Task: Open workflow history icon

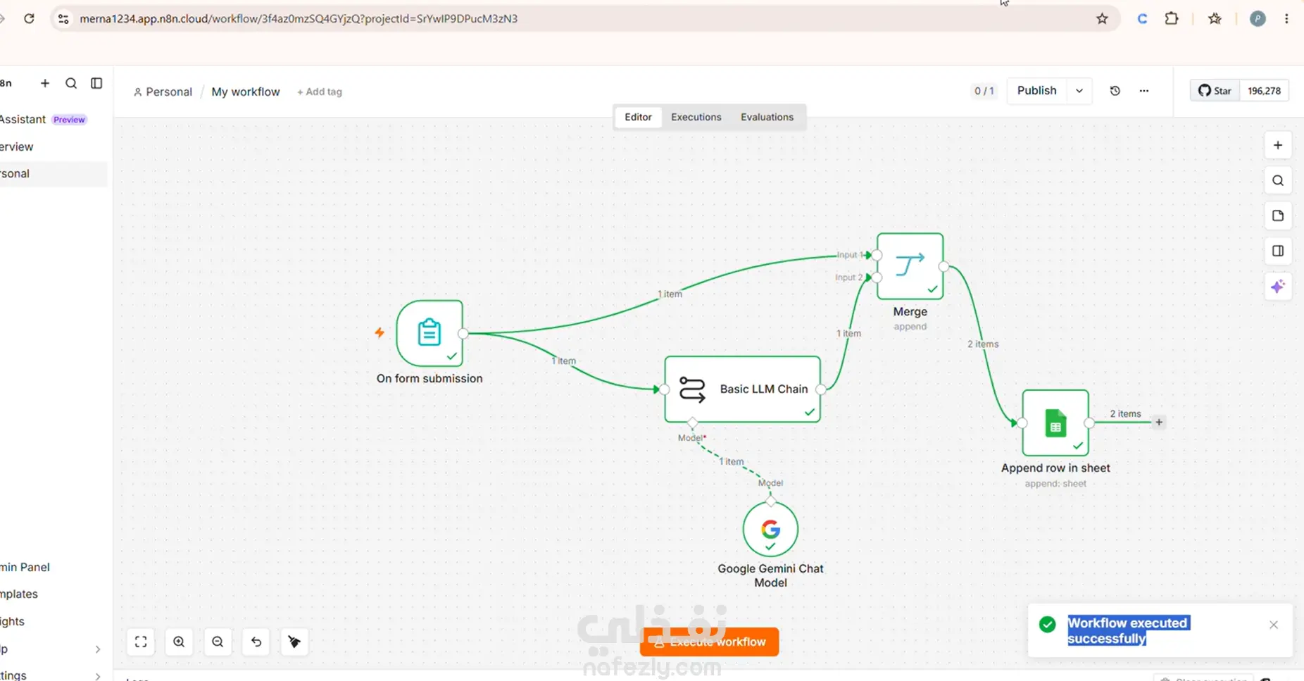Action: pos(1115,91)
